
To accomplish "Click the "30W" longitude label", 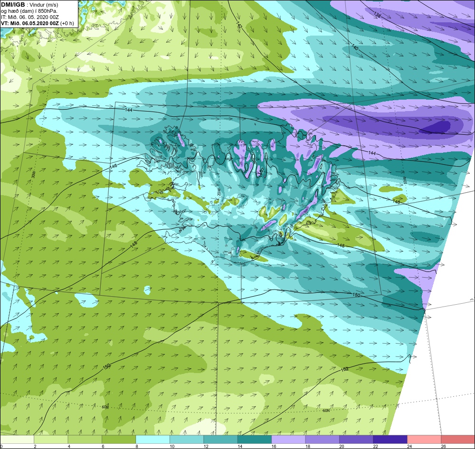I will [33, 175].
